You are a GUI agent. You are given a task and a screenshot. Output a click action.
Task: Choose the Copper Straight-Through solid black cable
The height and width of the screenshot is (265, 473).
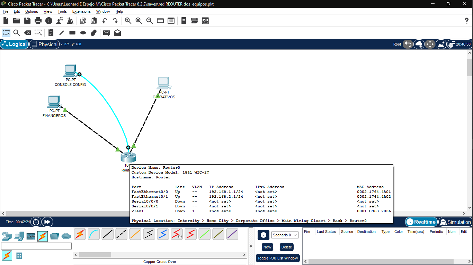pos(108,234)
